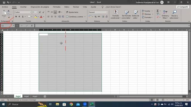Screen dimensions: 191x107
Task: Decrease decimal places
Action: point(107,17)
